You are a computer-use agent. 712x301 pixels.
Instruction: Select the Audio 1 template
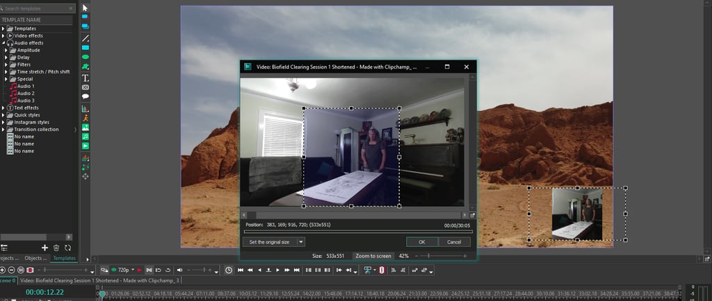pyautogui.click(x=26, y=86)
